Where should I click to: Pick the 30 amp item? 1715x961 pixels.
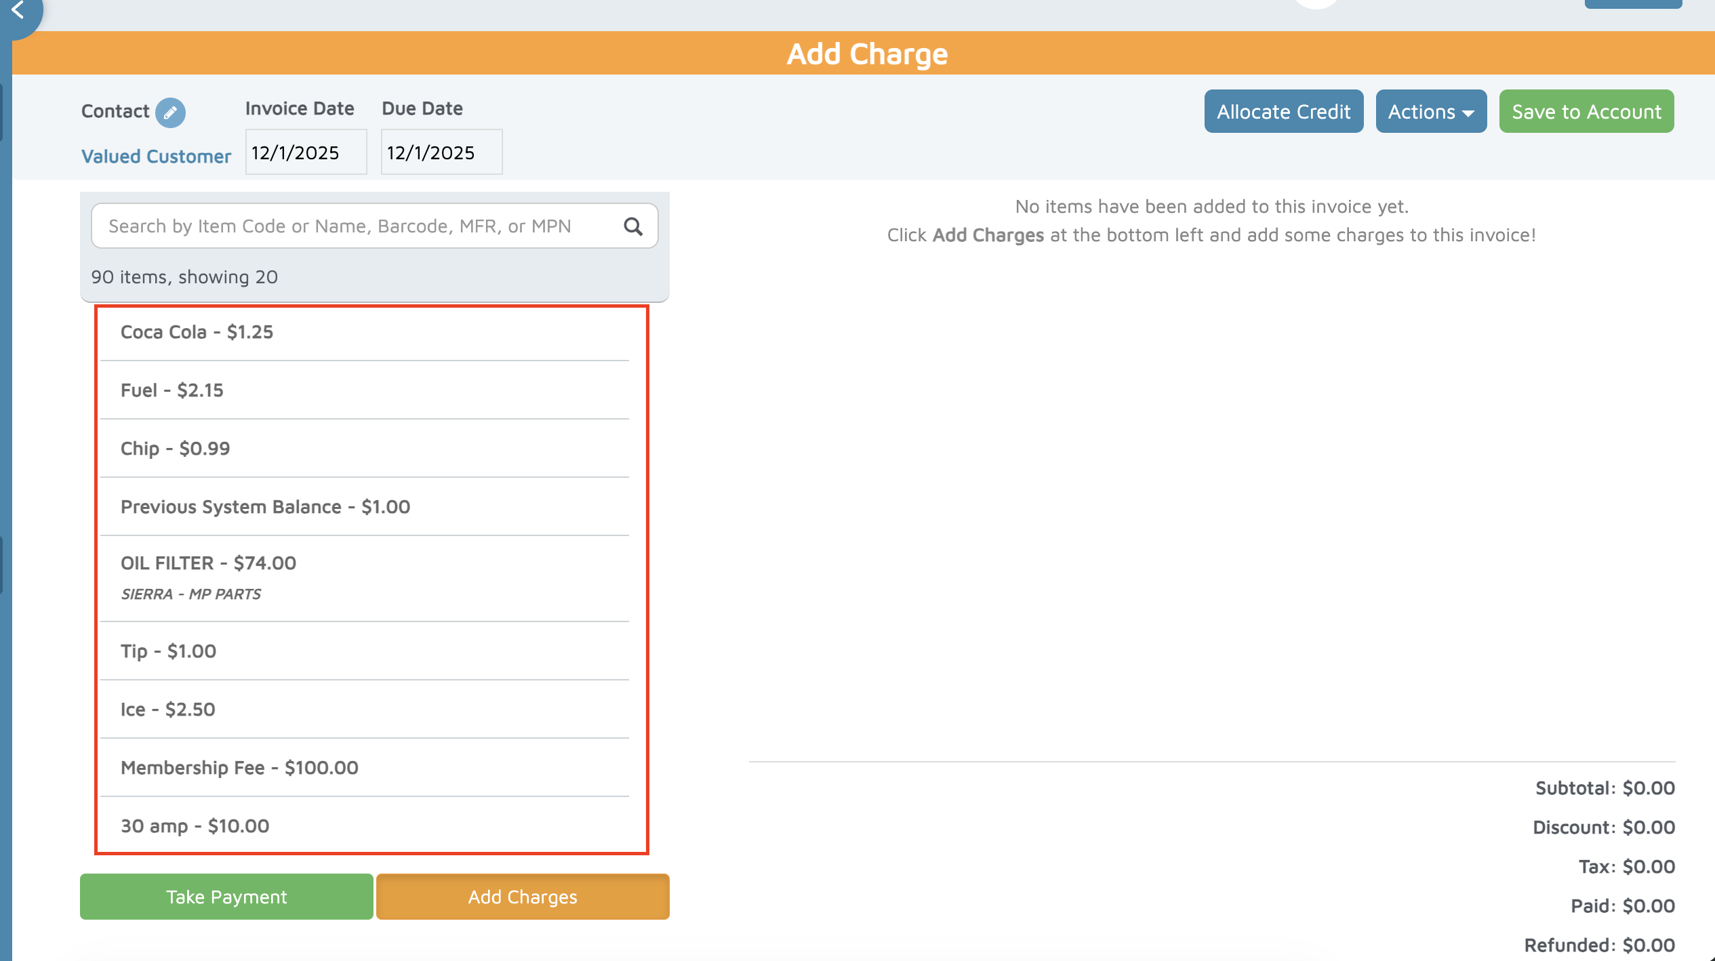click(x=195, y=826)
